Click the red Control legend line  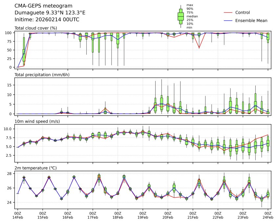(227, 12)
